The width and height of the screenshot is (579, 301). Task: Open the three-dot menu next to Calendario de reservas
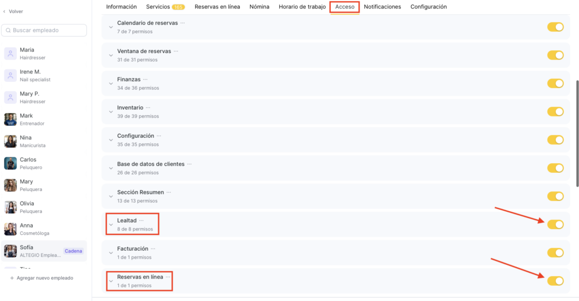point(183,23)
